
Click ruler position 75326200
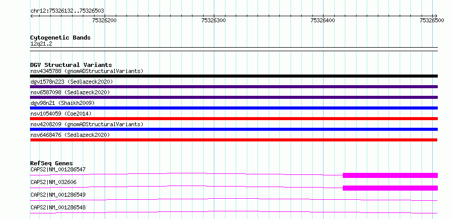coord(104,20)
